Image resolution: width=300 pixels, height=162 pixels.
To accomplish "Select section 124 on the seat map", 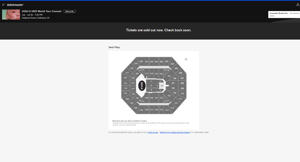I will coord(137,74).
